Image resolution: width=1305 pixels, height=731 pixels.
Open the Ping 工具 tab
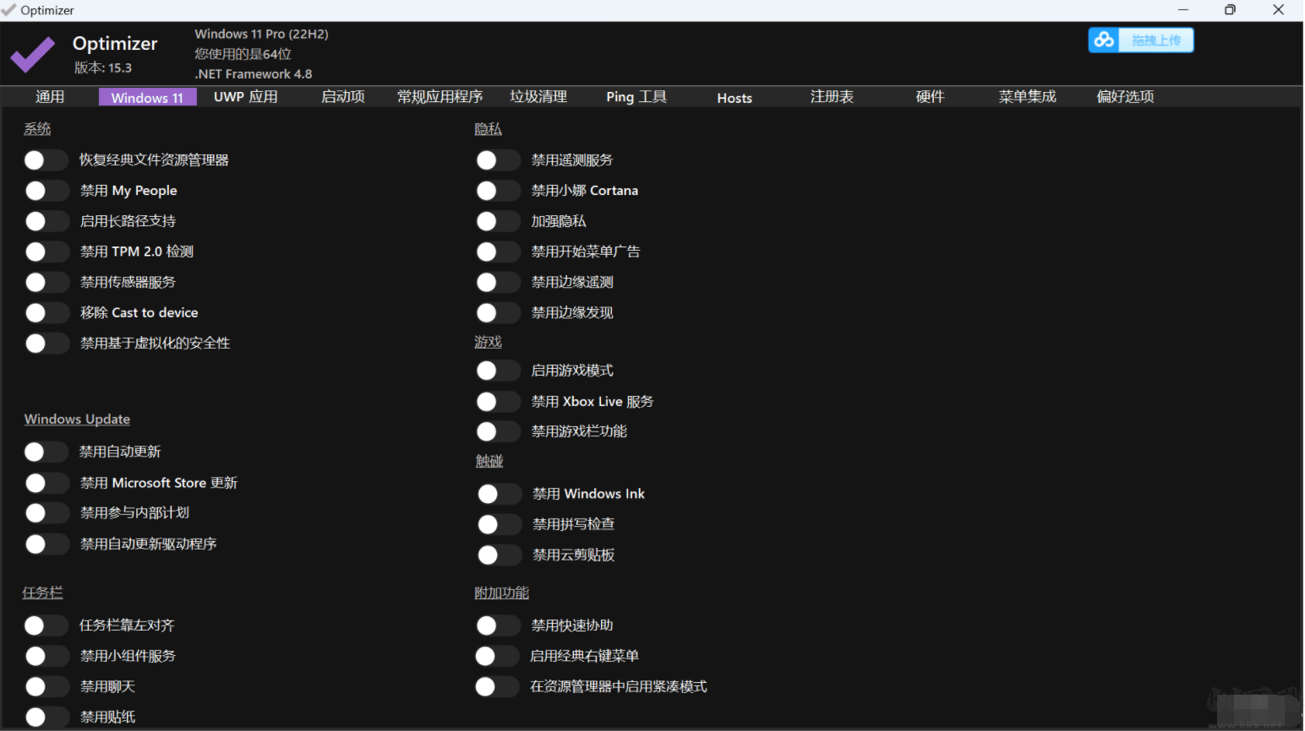(x=636, y=96)
